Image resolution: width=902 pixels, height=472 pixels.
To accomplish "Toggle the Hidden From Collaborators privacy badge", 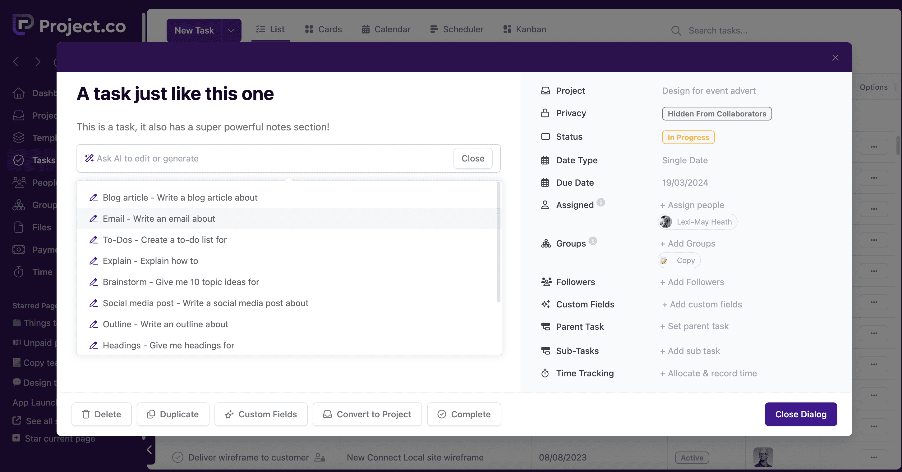I will [x=716, y=114].
